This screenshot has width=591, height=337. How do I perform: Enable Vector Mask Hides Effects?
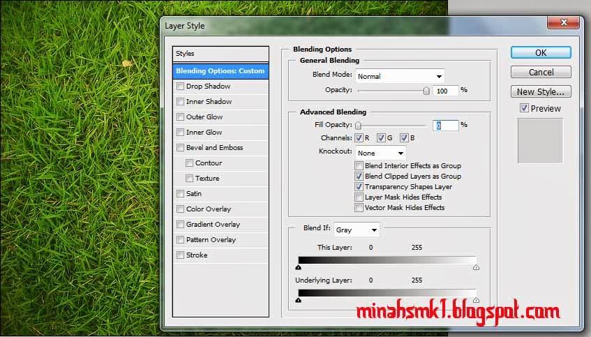(x=359, y=208)
